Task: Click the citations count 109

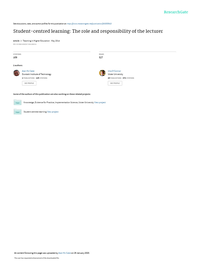Action: [15, 57]
